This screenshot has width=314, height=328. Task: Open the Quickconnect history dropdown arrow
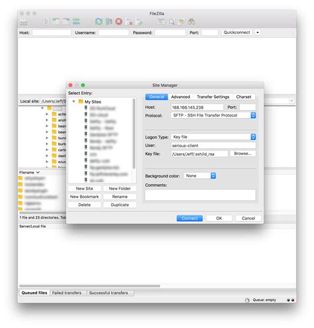pos(258,32)
